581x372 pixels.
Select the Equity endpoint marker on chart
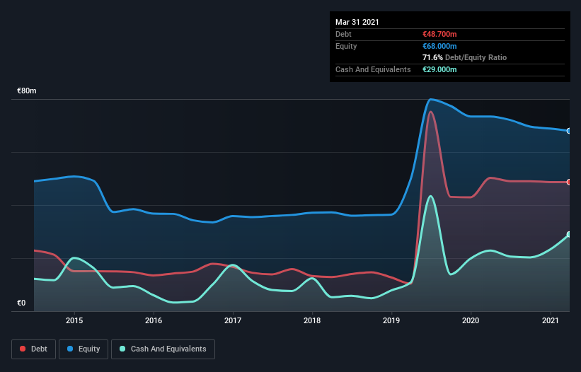[569, 131]
